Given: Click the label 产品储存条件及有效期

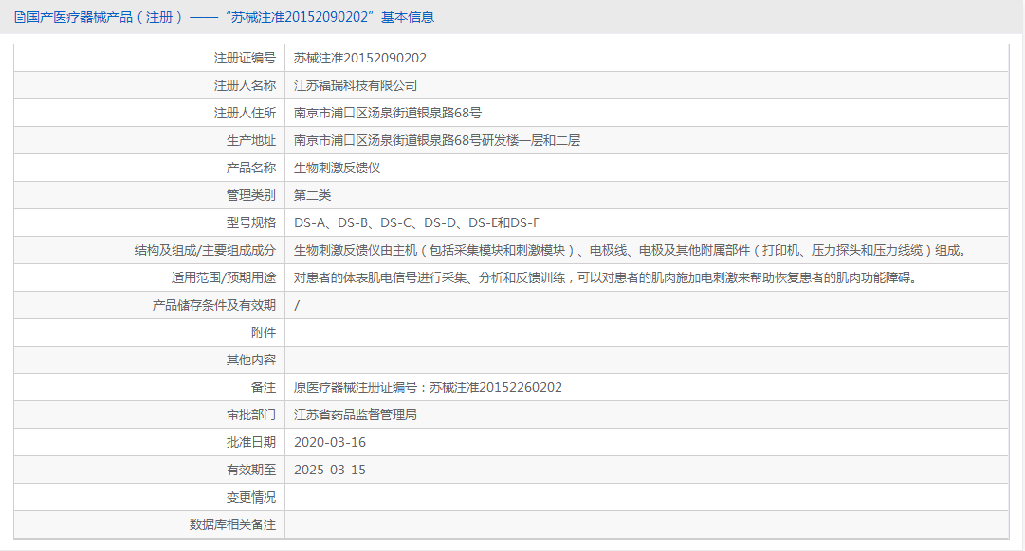Looking at the screenshot, I should point(214,305).
